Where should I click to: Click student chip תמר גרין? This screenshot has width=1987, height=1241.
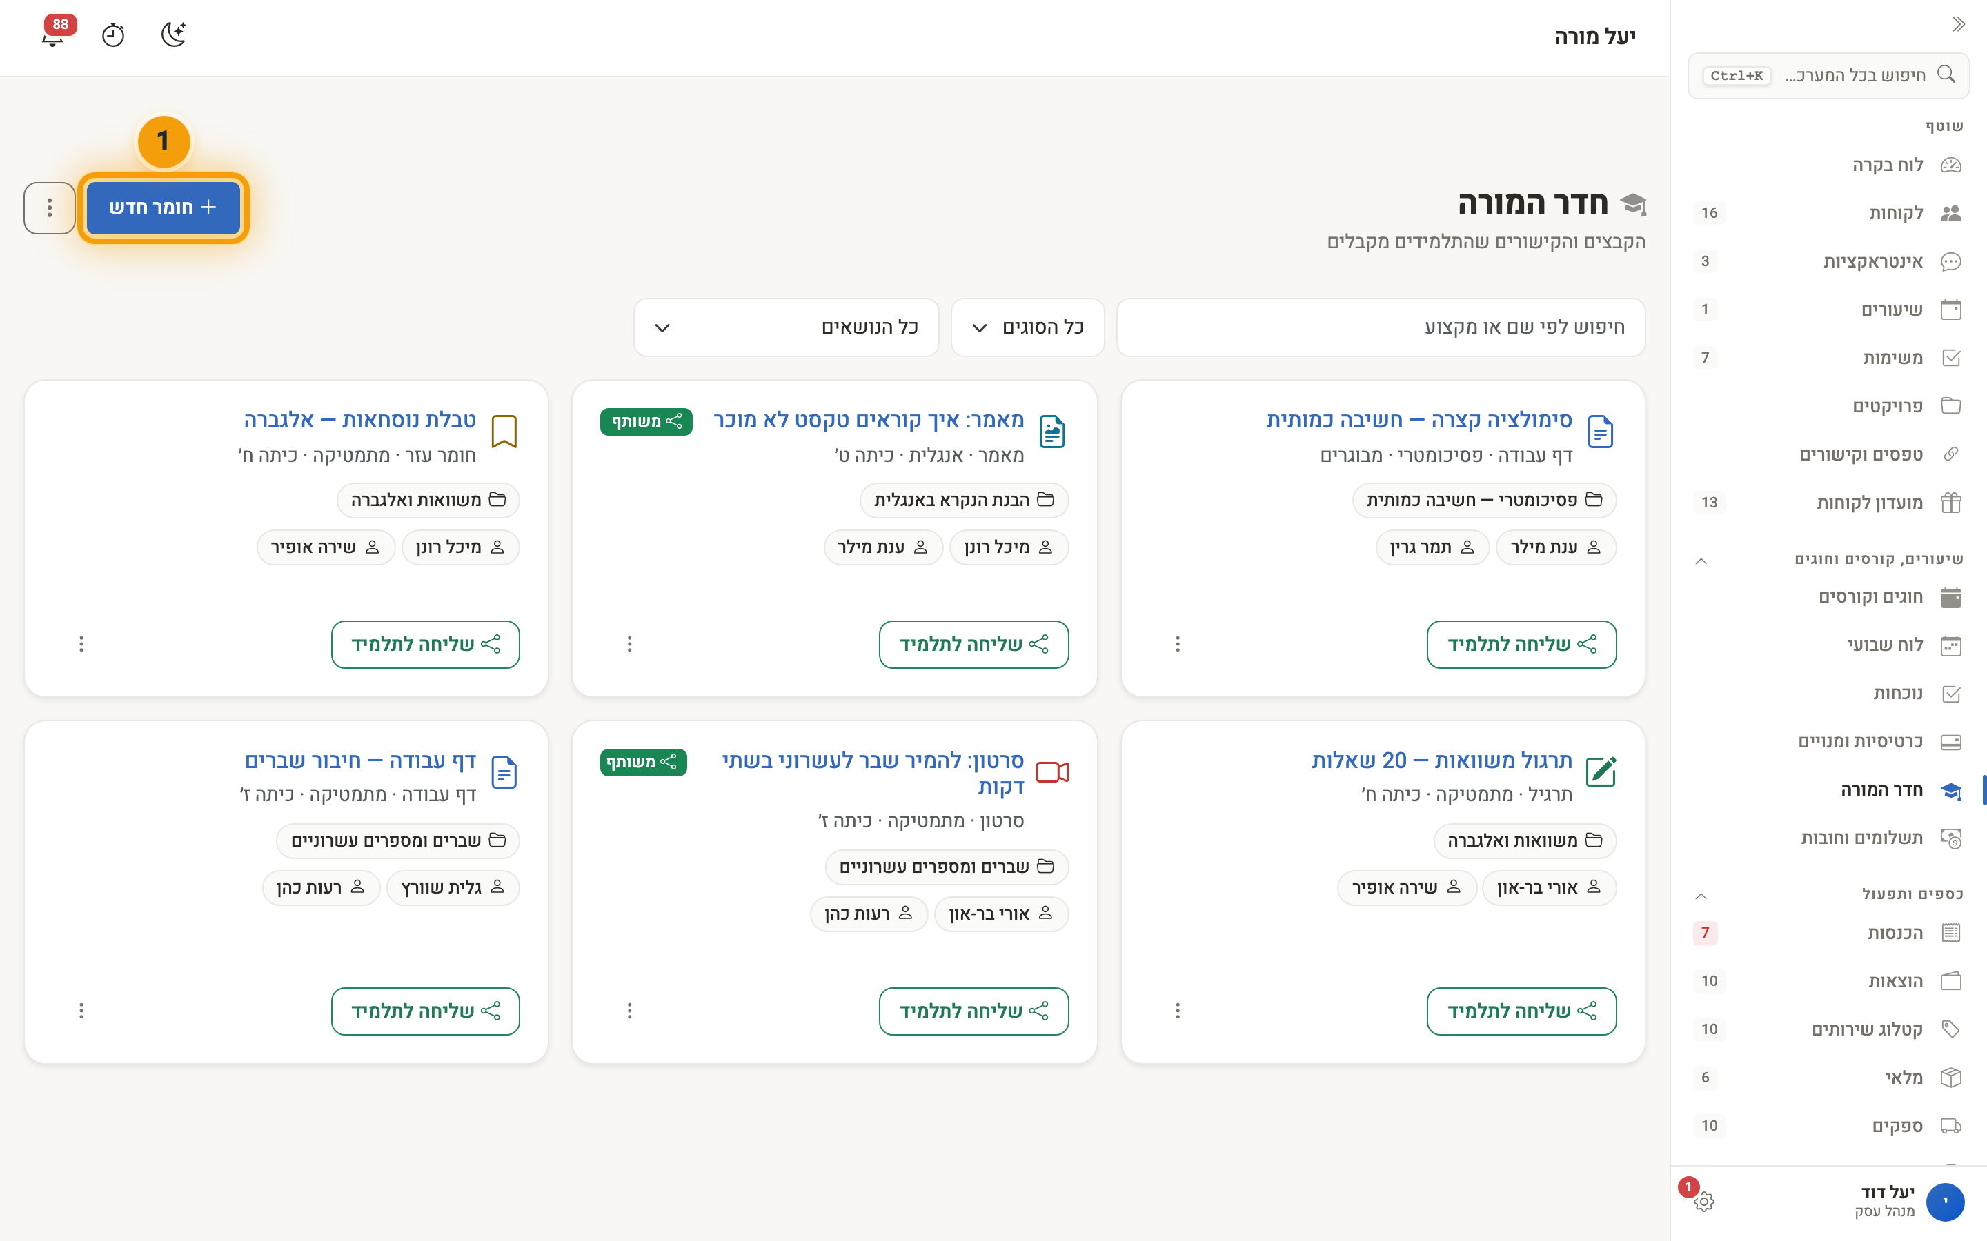pos(1432,547)
